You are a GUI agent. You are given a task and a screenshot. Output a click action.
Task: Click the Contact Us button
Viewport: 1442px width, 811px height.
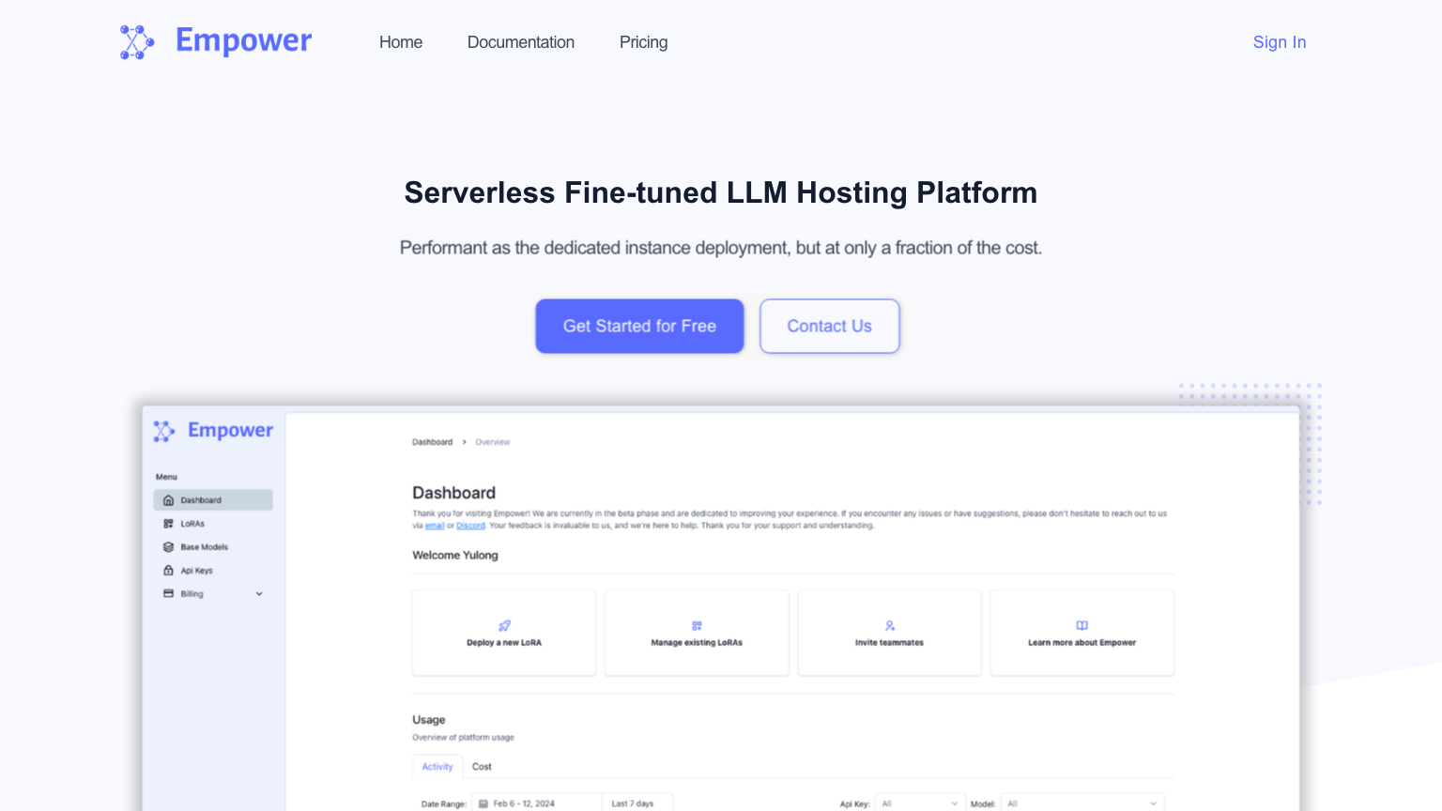(x=829, y=326)
